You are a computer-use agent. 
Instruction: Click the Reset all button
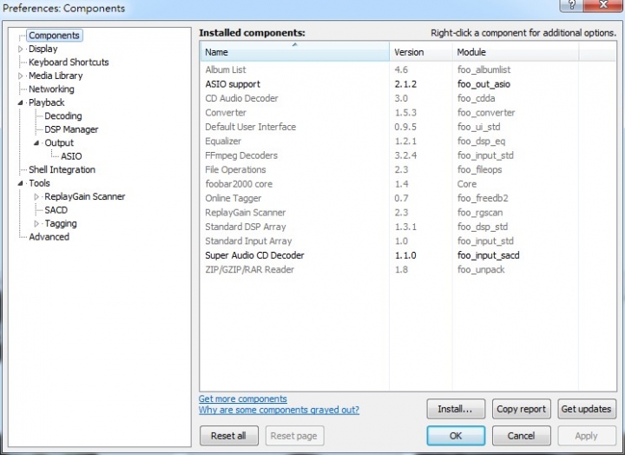point(229,436)
